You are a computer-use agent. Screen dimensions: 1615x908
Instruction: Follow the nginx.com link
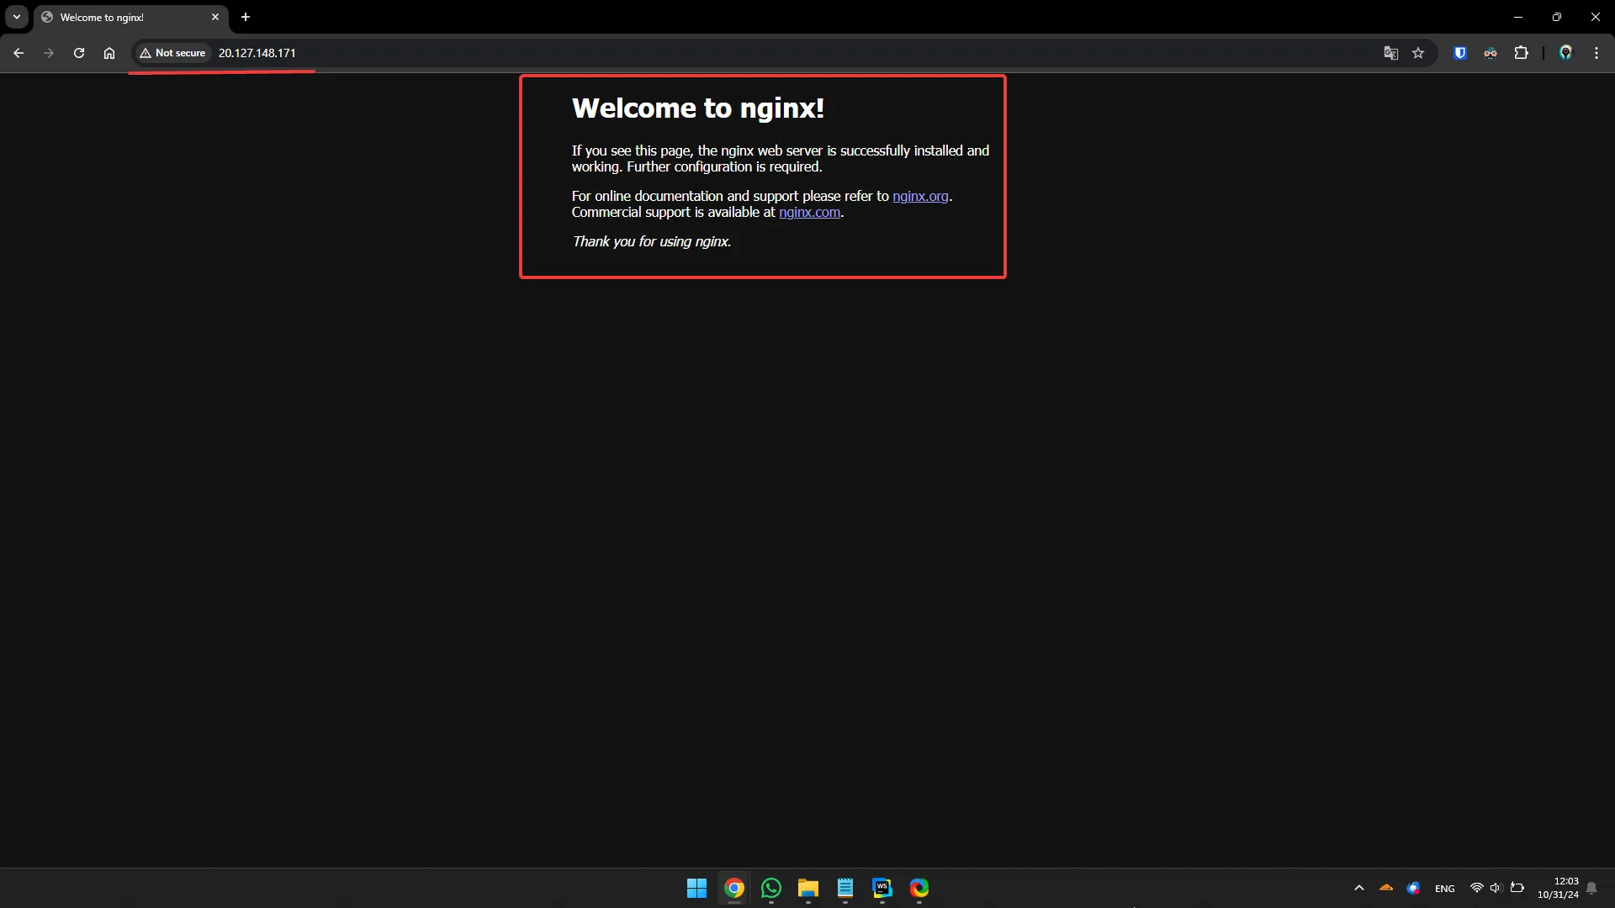(x=809, y=212)
